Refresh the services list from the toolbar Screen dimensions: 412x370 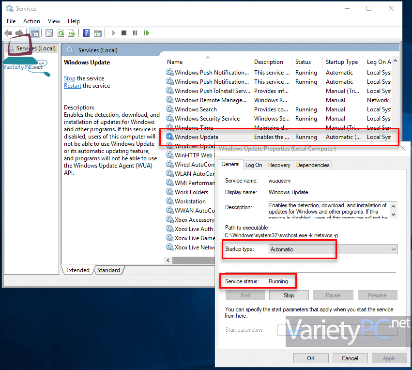click(61, 33)
